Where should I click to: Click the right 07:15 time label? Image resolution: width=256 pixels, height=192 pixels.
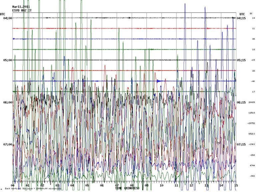click(241, 144)
